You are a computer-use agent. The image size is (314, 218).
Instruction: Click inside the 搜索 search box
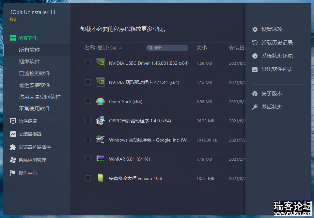click(x=167, y=48)
